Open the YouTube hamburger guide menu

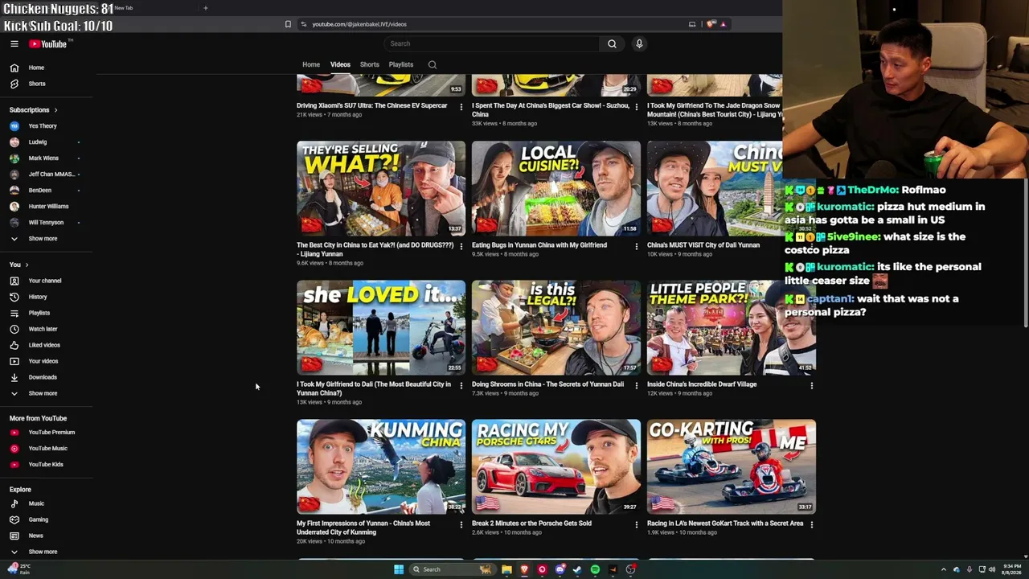14,44
